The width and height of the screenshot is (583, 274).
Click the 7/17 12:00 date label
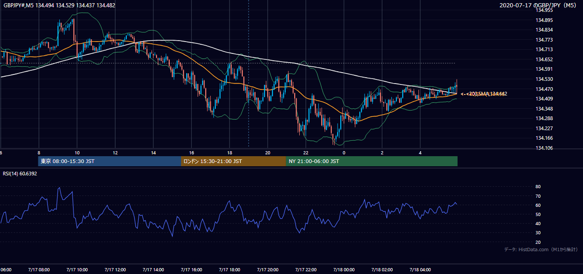pos(115,269)
